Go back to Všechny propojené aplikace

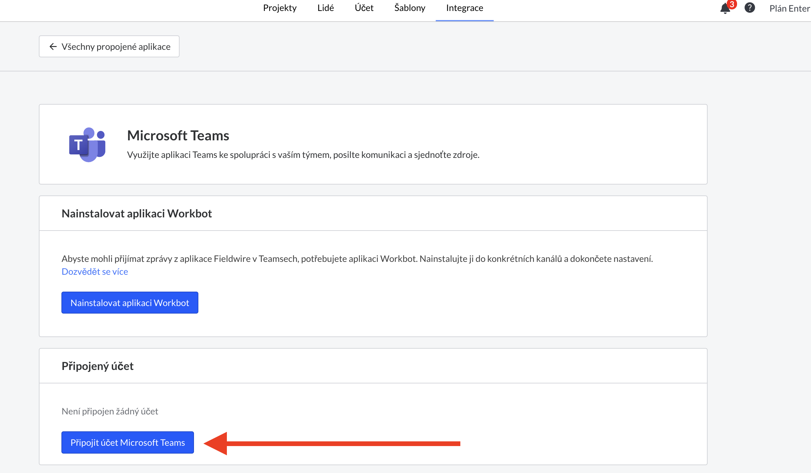[x=109, y=47]
